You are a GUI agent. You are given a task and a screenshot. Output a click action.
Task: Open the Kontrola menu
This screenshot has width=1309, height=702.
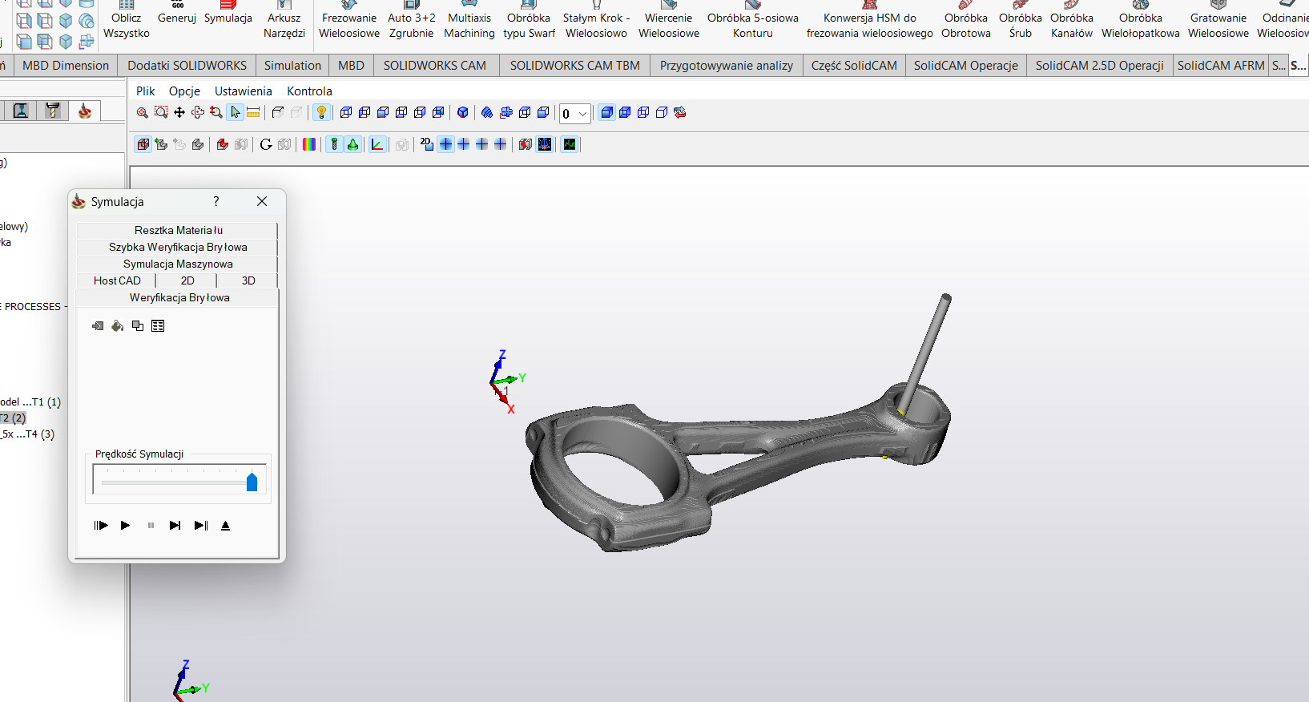tap(309, 91)
